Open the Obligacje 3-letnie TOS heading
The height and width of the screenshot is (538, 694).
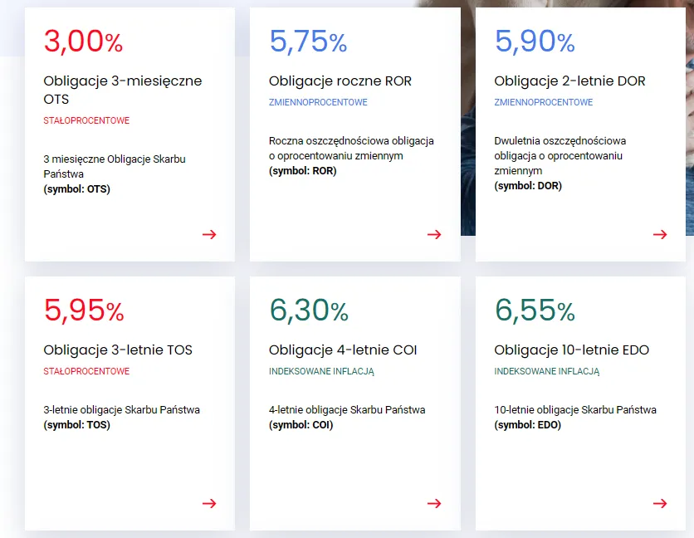[118, 350]
